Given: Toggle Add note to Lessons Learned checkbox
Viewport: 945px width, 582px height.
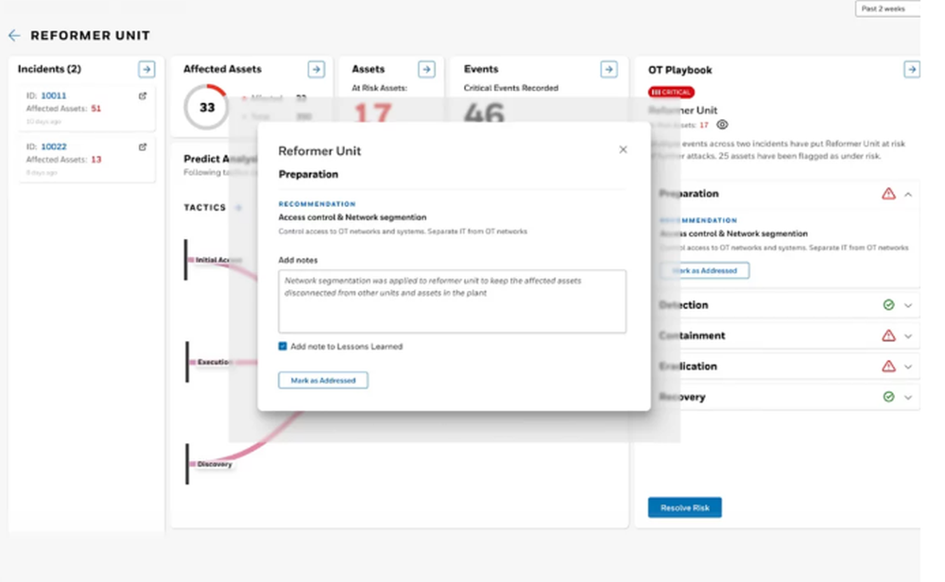Looking at the screenshot, I should [x=283, y=347].
